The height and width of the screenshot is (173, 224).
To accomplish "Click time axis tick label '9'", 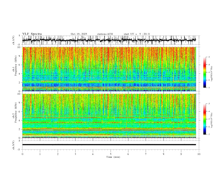I will coord(181,154).
